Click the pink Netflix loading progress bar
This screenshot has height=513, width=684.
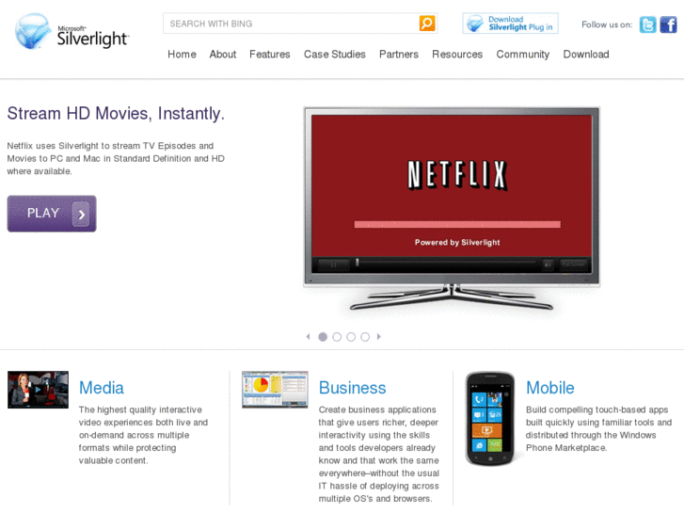coord(457,224)
